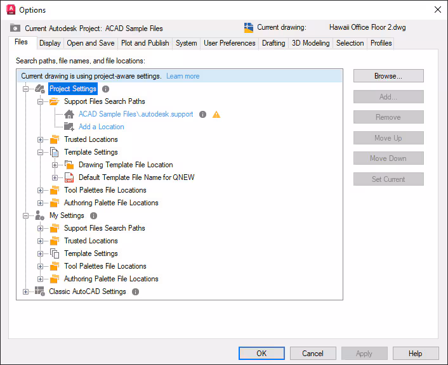Click the info icon next to My Settings
Screen dimensions: 448x365
click(x=94, y=216)
